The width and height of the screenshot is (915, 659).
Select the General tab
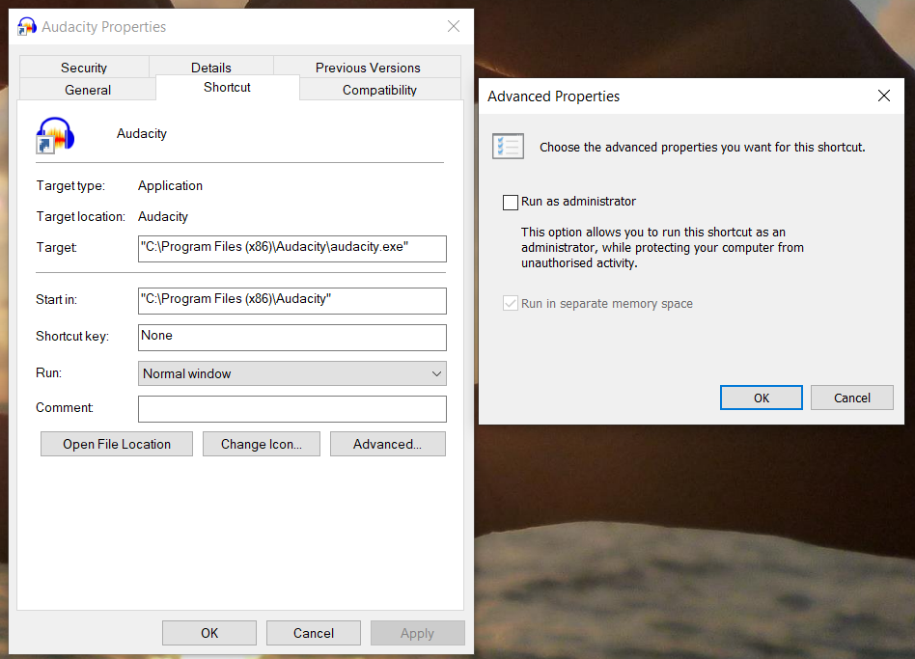[88, 90]
